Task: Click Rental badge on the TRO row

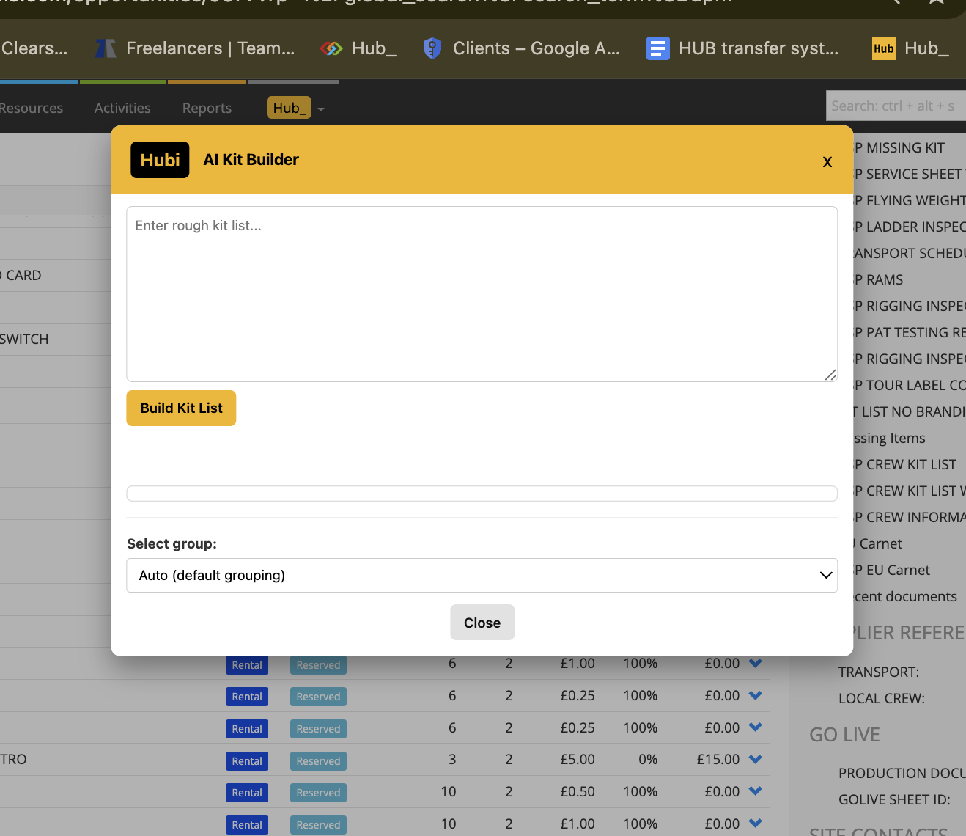Action: (247, 761)
